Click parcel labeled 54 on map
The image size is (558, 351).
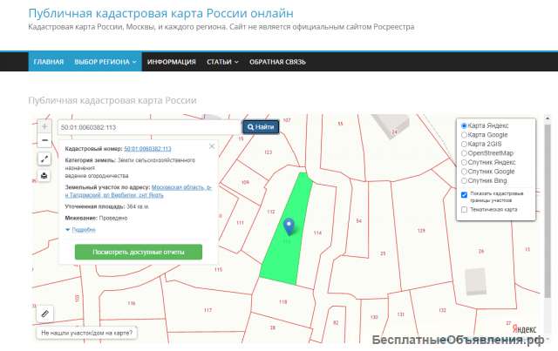(359, 221)
